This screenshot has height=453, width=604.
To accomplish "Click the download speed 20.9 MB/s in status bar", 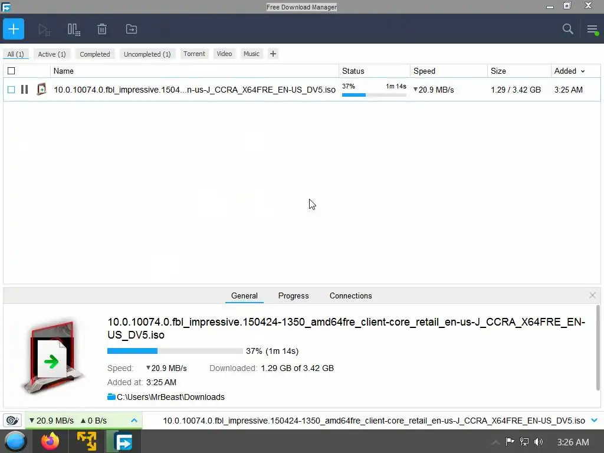I will point(52,421).
